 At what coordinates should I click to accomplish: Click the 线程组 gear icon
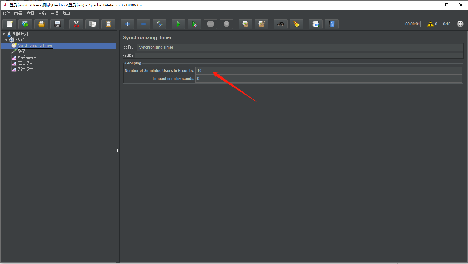12,40
